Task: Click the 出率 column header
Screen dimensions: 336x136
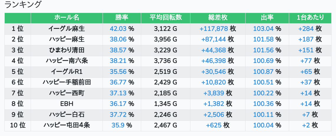Action: (267, 18)
